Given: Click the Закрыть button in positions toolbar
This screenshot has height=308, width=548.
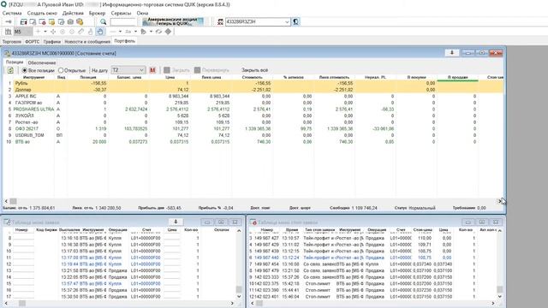Looking at the screenshot, I should click(177, 70).
